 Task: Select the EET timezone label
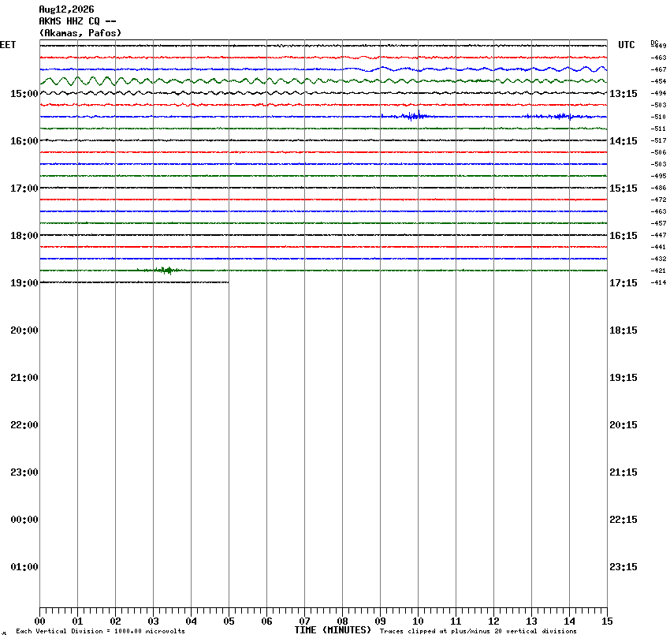click(x=8, y=45)
